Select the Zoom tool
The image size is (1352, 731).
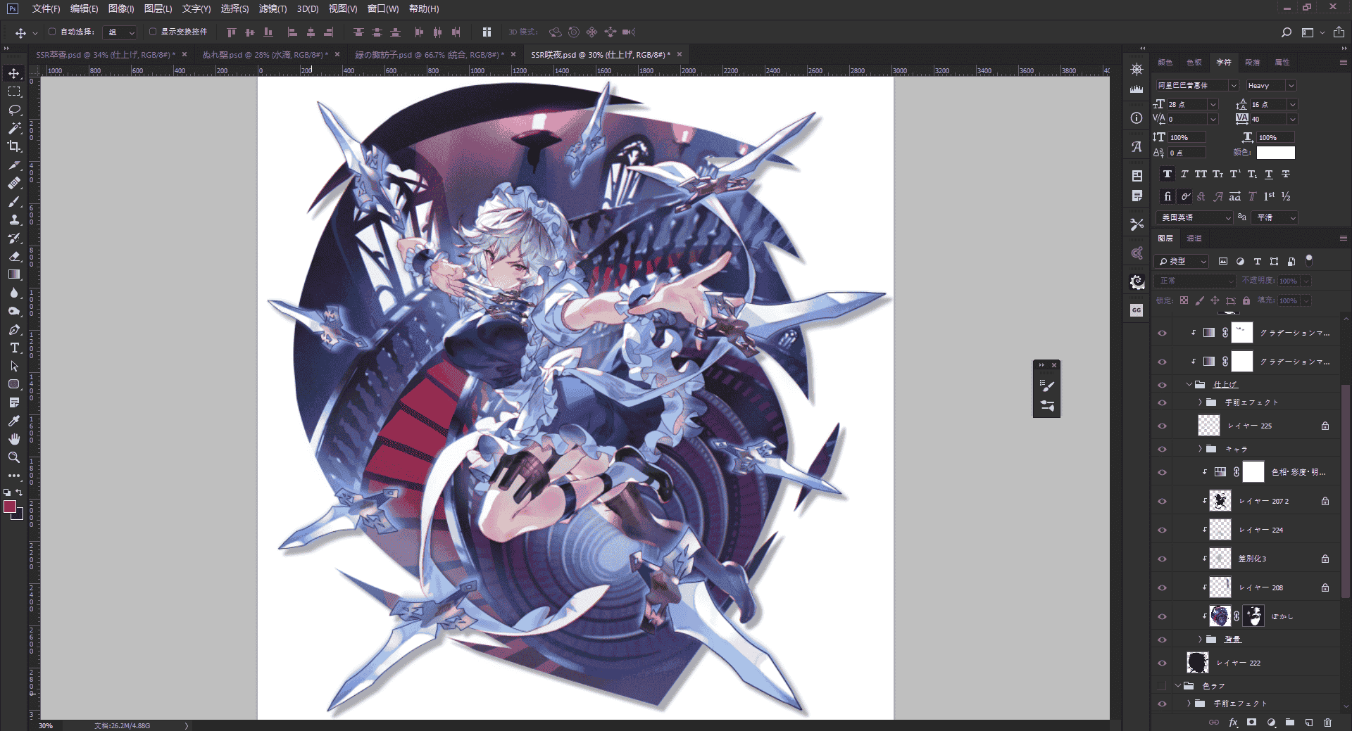pos(14,457)
